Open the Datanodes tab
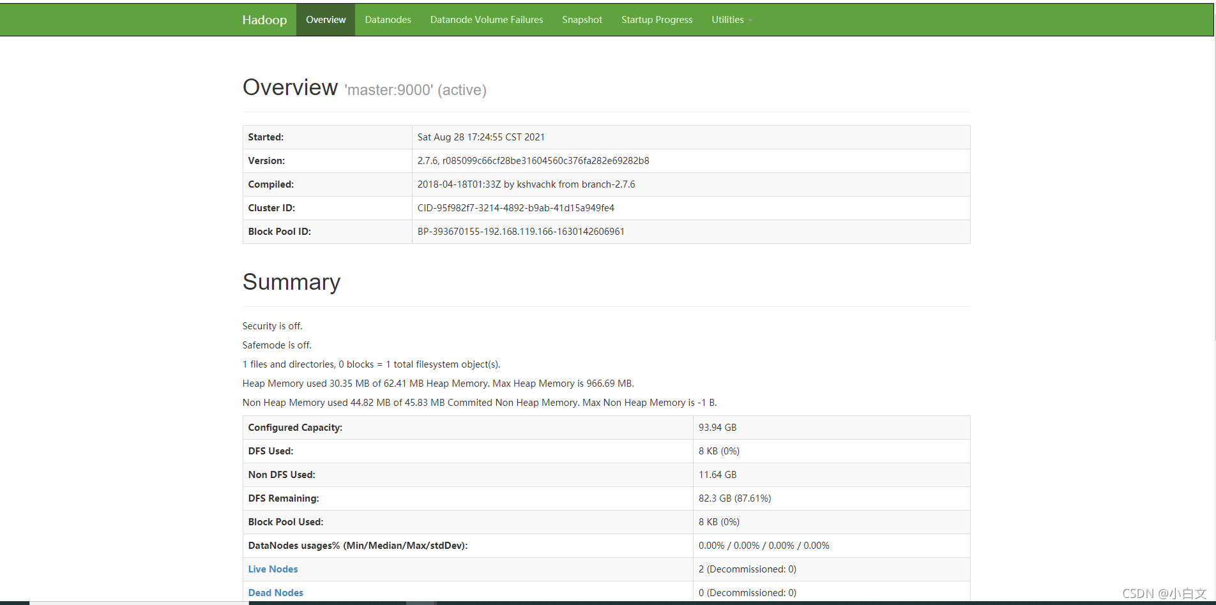Screen dimensions: 1216x605 tap(388, 20)
